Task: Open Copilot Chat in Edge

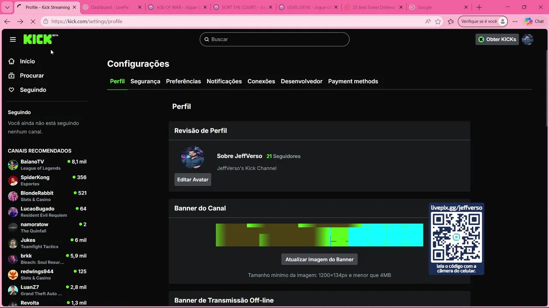Action: coord(534,21)
